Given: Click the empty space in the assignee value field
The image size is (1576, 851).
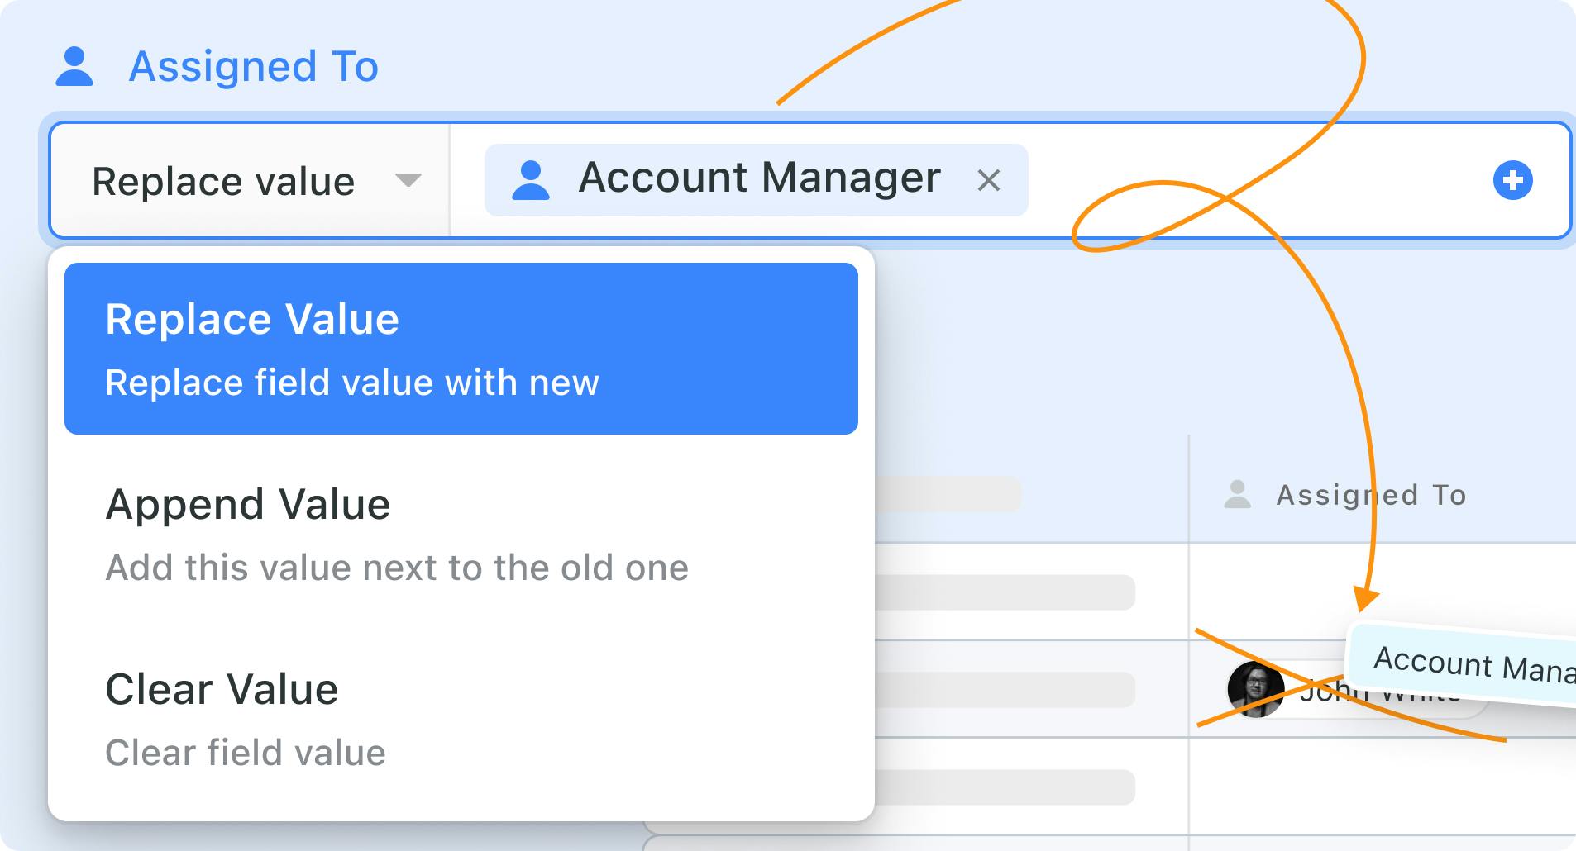Looking at the screenshot, I should pos(1257,180).
